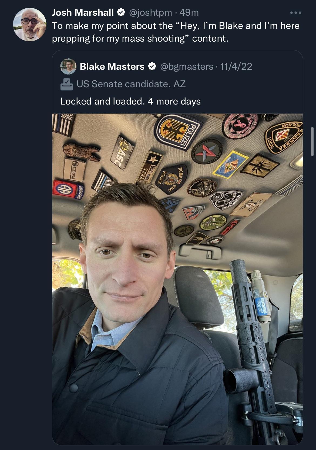Viewport: 316px width, 450px height.
Task: Click the "Locked and loaded" quoted tweet text
Action: point(130,101)
